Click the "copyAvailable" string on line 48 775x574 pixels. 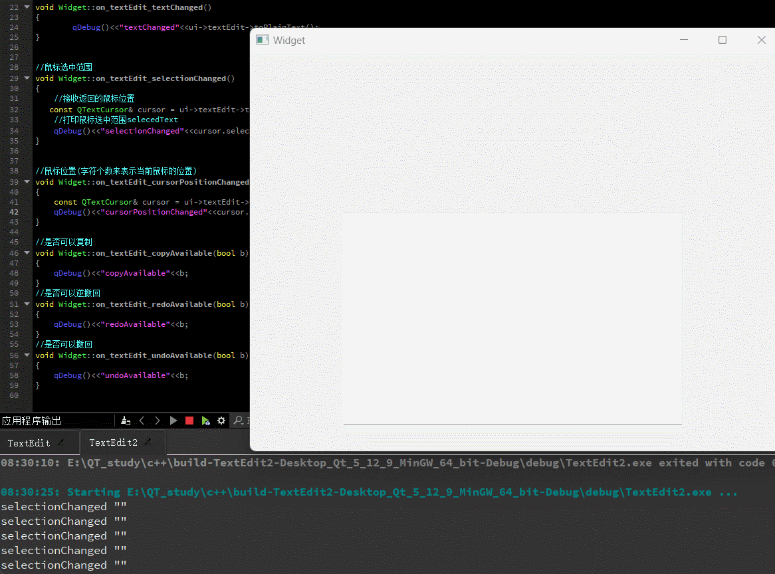click(136, 273)
